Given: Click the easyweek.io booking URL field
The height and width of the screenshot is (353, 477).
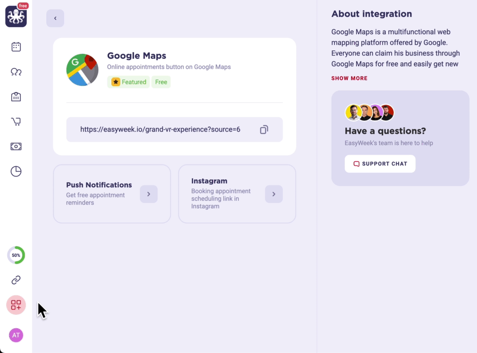Looking at the screenshot, I should tap(174, 129).
